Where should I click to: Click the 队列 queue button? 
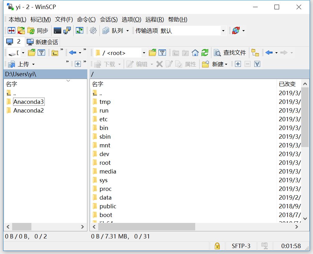113,30
